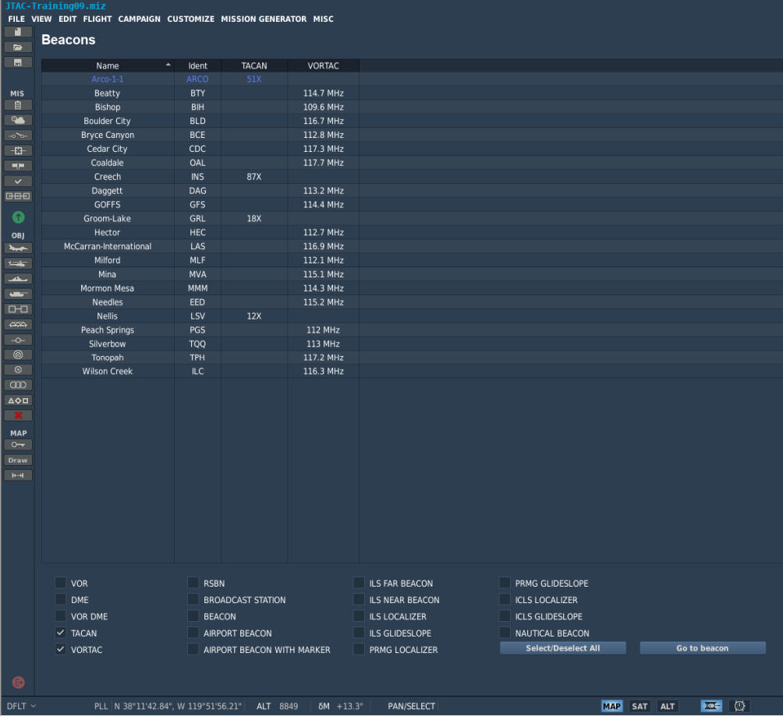Enable the RSBN checkbox
Viewport: 783px width, 716px height.
pyautogui.click(x=193, y=583)
